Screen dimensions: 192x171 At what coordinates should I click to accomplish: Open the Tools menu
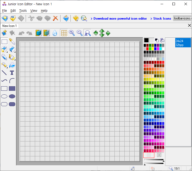point(23,11)
